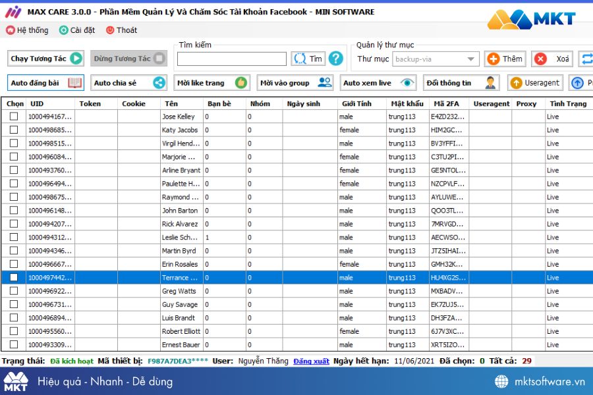Sort by the Tình Trạng column header

click(568, 103)
